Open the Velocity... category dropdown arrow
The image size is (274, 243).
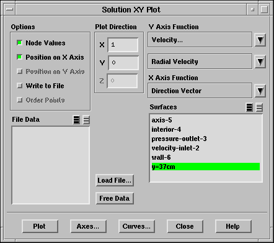pos(260,40)
